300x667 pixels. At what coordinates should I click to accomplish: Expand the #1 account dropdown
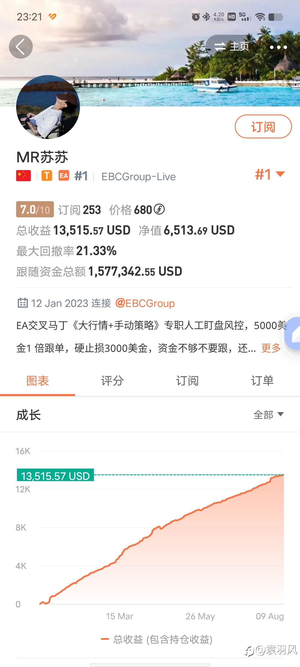click(x=270, y=175)
